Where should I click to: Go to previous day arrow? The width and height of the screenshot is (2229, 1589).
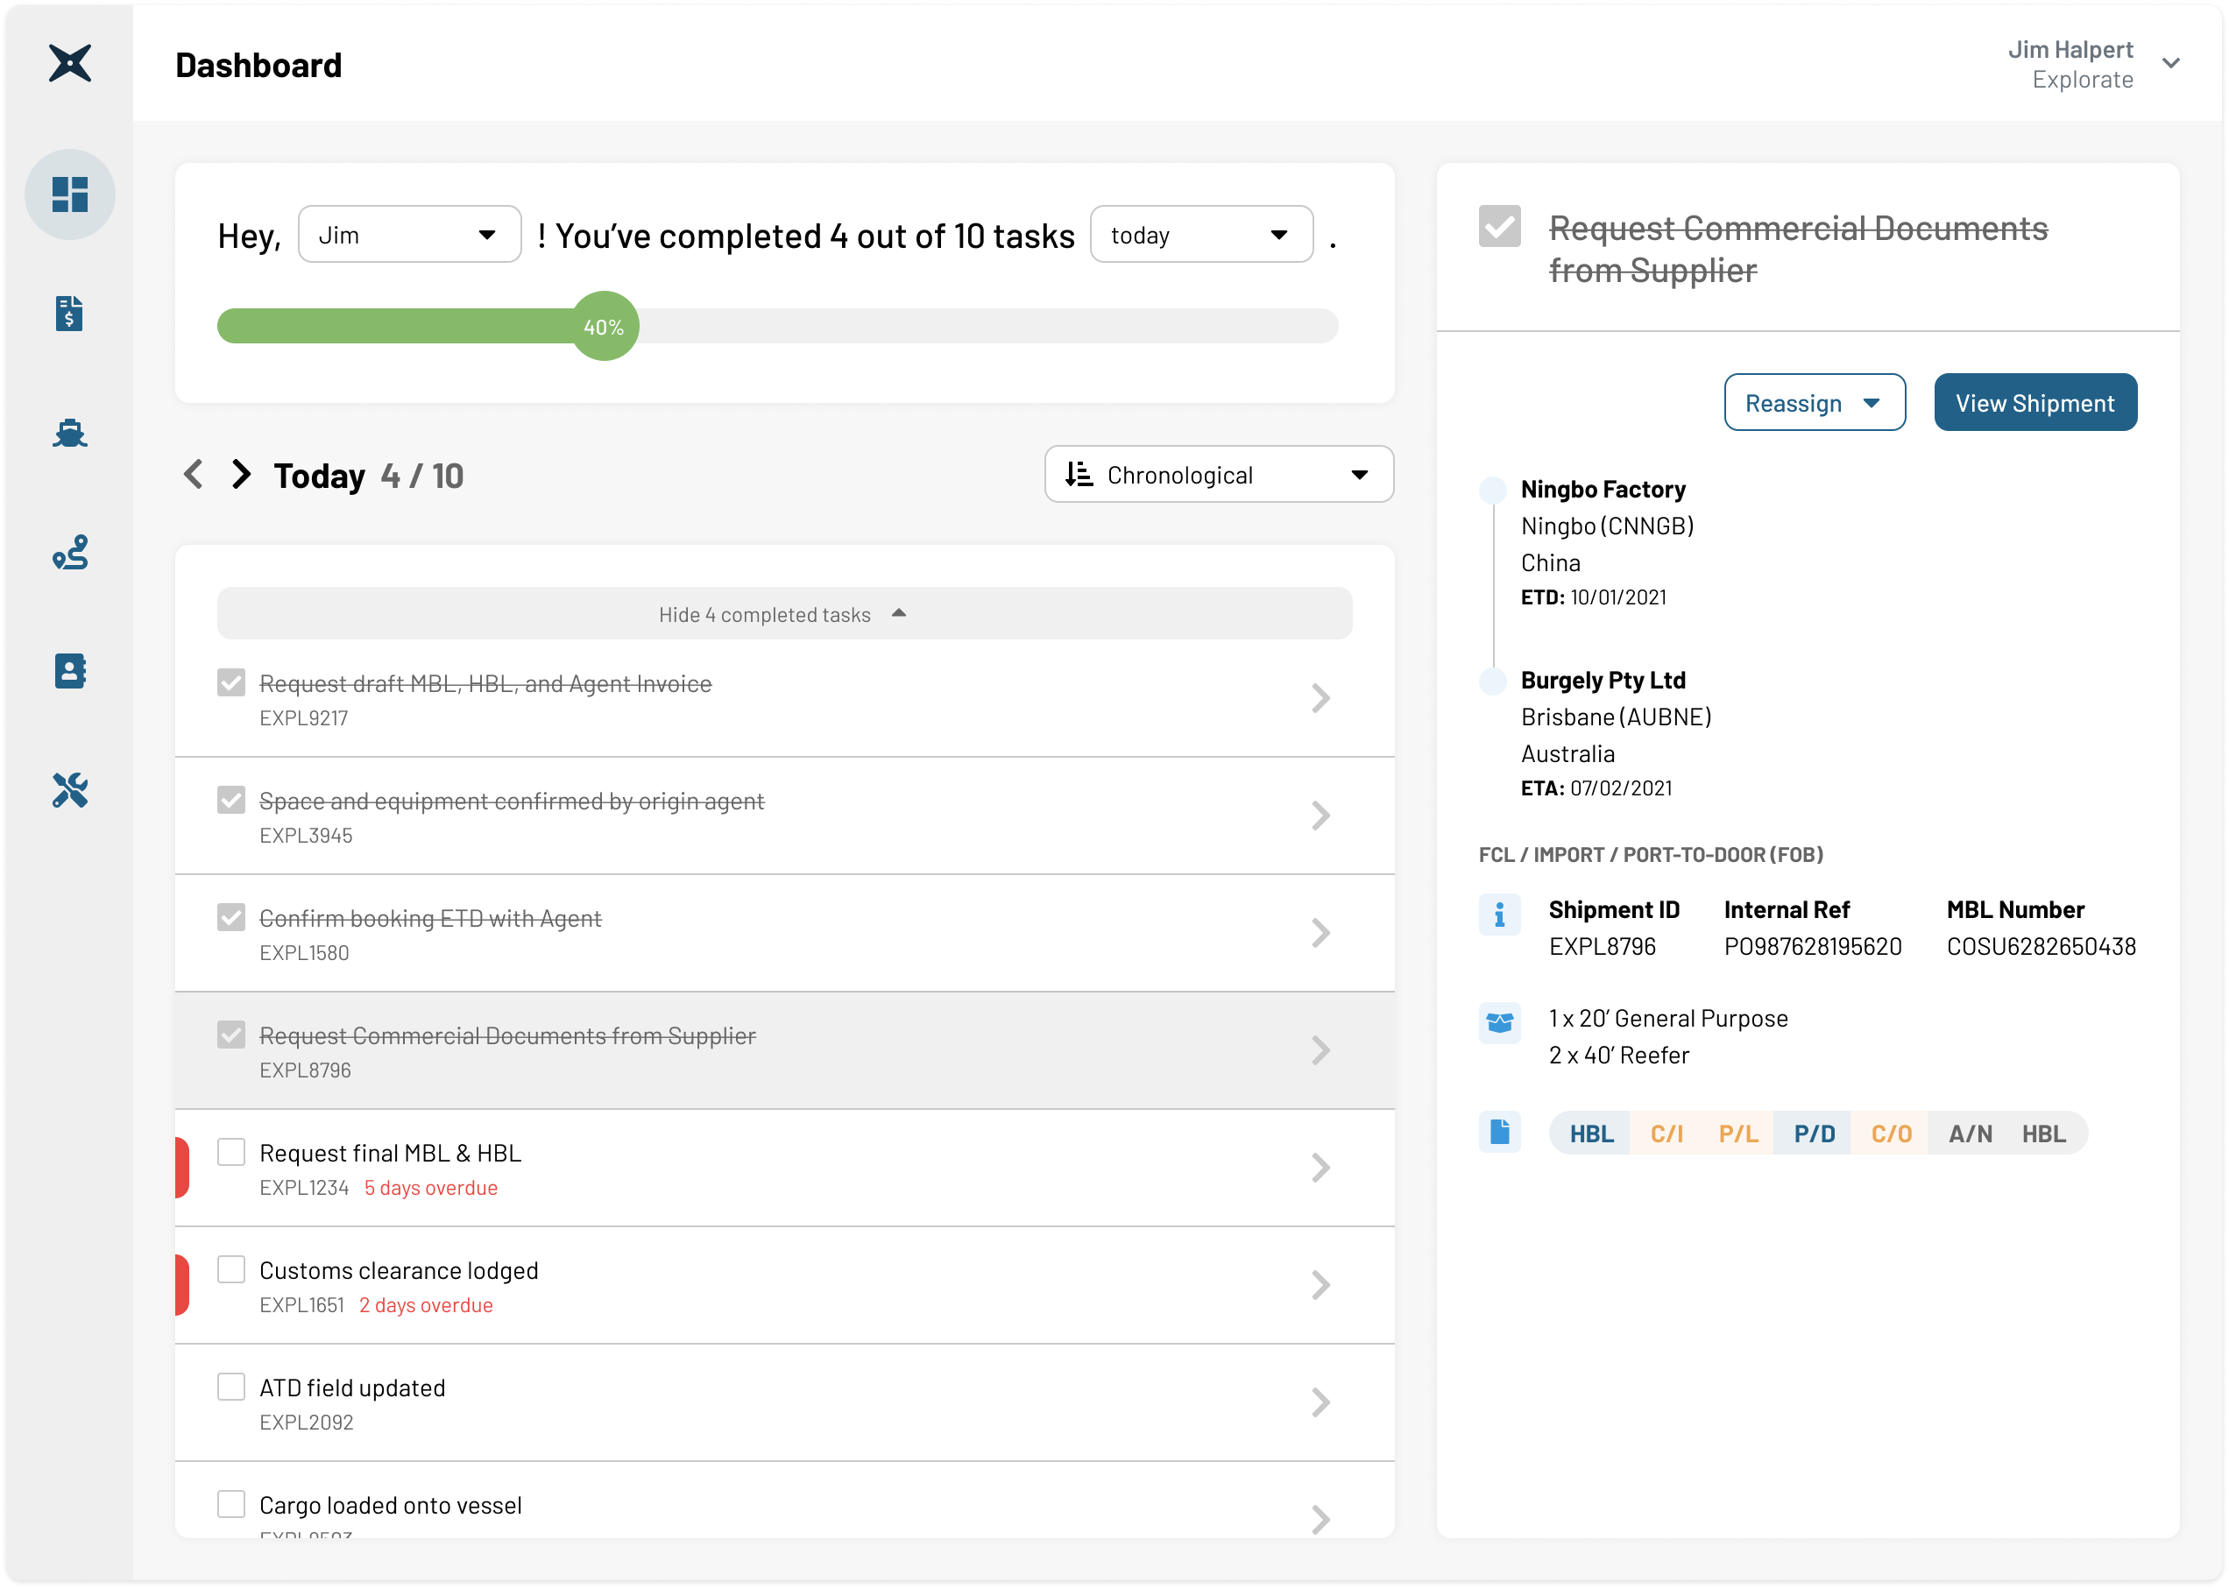click(194, 475)
